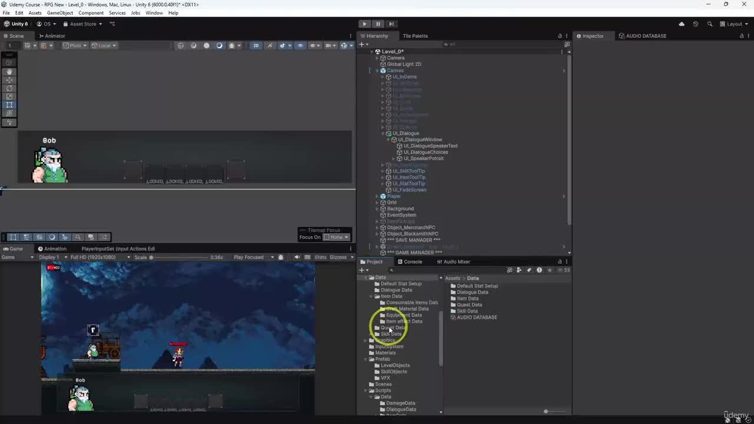Select Object_MerchantNPC in Hierarchy

411,227
